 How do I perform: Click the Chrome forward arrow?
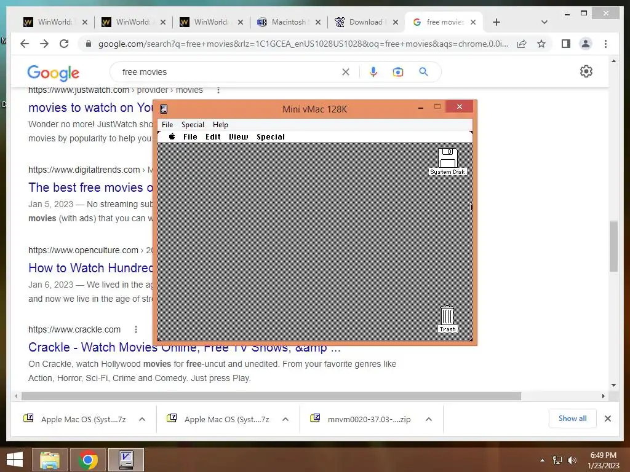pyautogui.click(x=44, y=44)
